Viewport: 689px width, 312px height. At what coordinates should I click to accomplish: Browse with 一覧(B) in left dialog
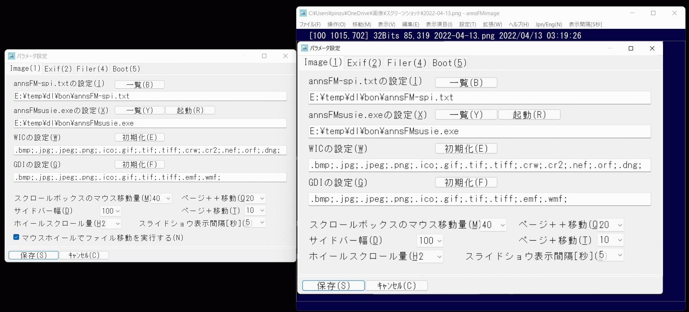tap(140, 85)
